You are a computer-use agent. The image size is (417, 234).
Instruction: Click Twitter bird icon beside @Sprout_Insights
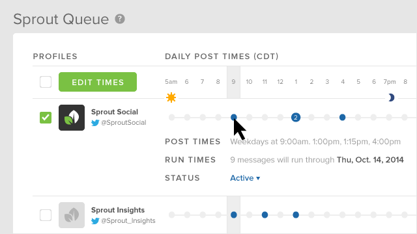95,221
